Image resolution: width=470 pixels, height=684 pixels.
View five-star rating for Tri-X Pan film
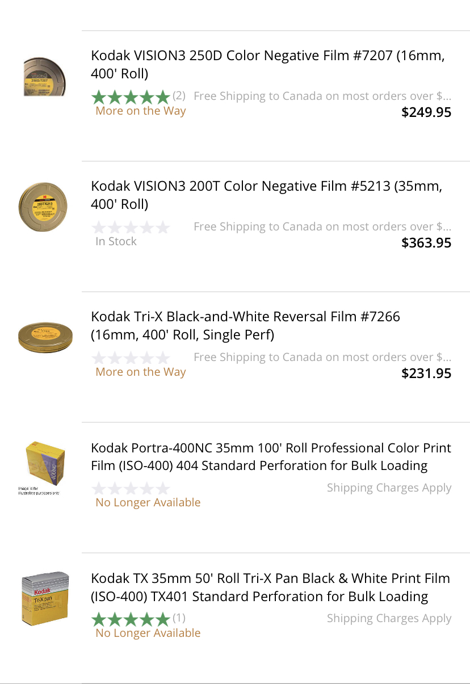(131, 619)
